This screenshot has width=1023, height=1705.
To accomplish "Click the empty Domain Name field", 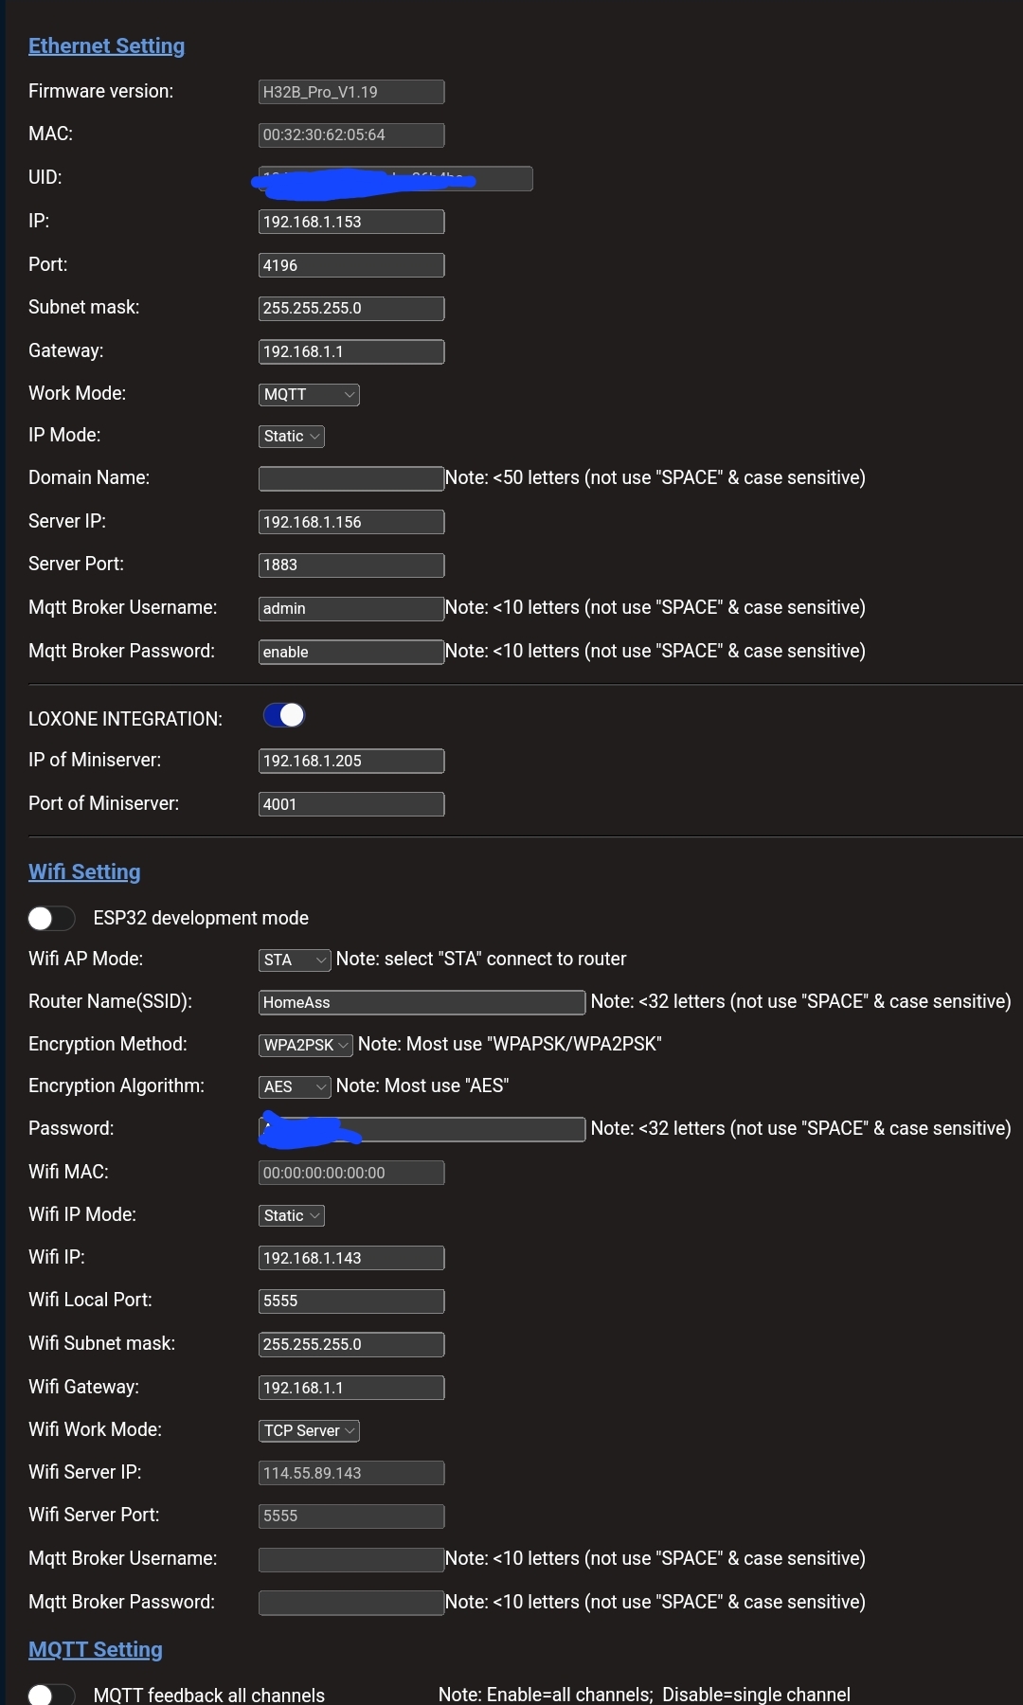I will (x=351, y=478).
